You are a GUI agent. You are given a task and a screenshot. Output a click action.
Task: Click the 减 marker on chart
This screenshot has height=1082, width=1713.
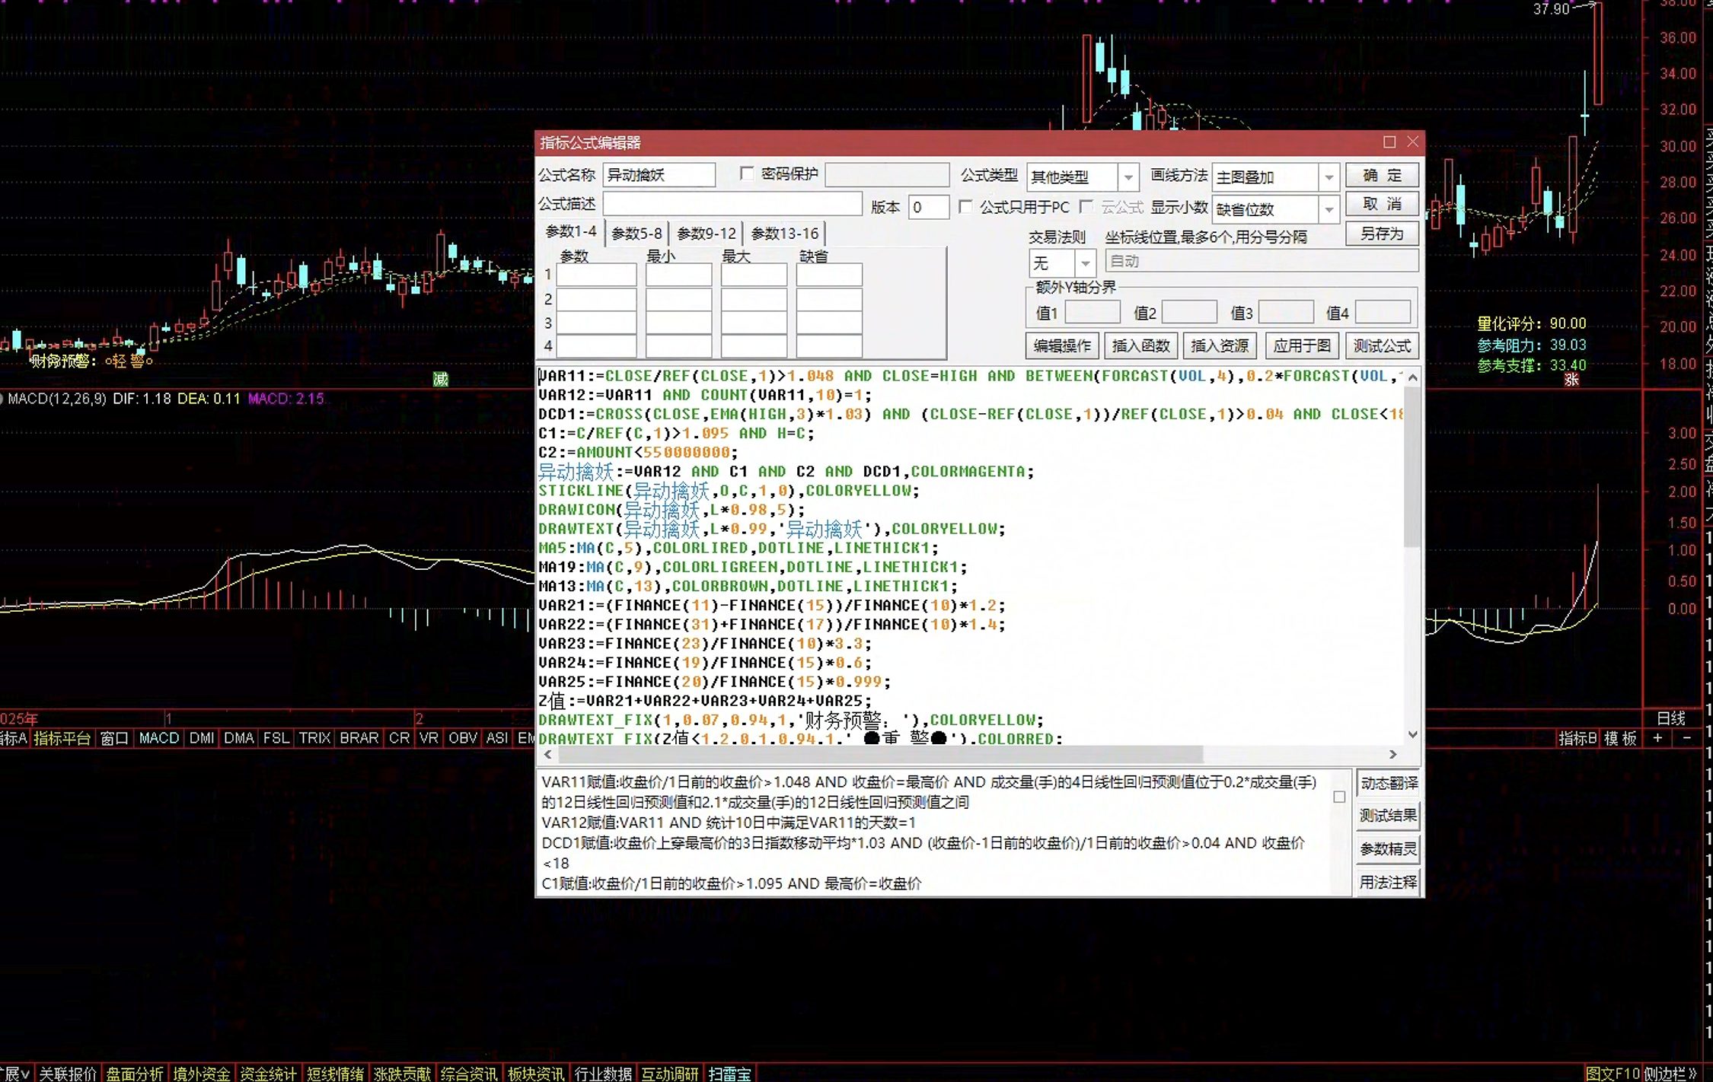pyautogui.click(x=440, y=379)
